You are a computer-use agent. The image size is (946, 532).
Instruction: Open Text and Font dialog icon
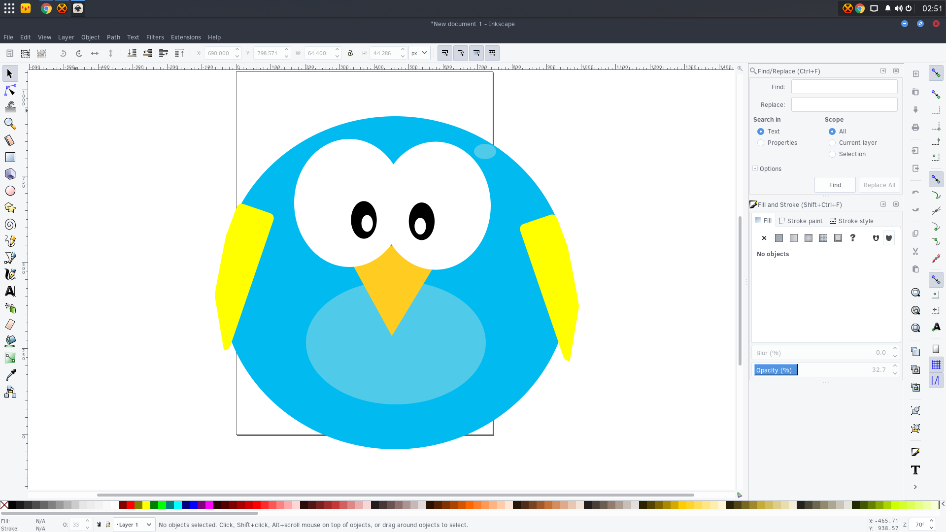(915, 470)
